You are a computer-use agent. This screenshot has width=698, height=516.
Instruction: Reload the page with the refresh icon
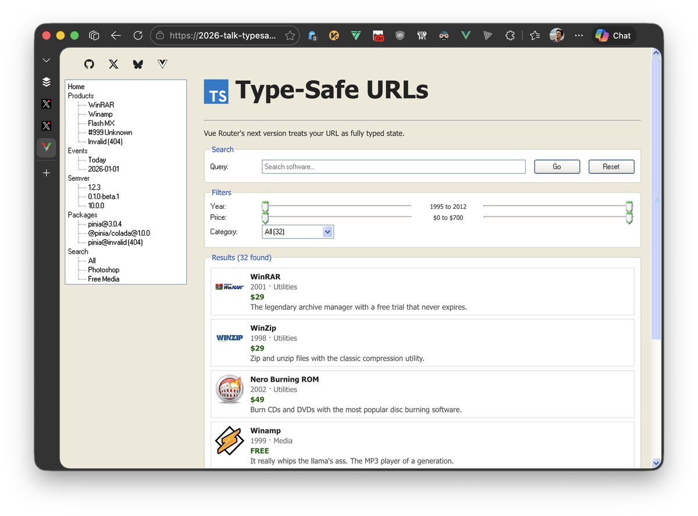138,35
